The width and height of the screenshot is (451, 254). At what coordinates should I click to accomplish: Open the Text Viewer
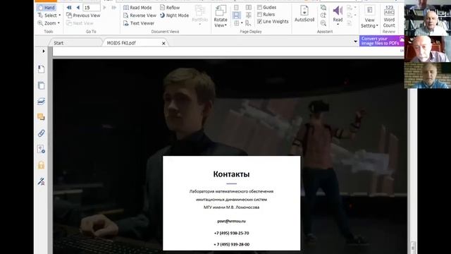pyautogui.click(x=139, y=23)
